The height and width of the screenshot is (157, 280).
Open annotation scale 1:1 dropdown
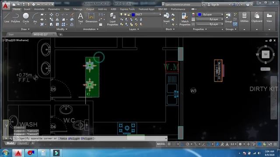pyautogui.click(x=233, y=144)
